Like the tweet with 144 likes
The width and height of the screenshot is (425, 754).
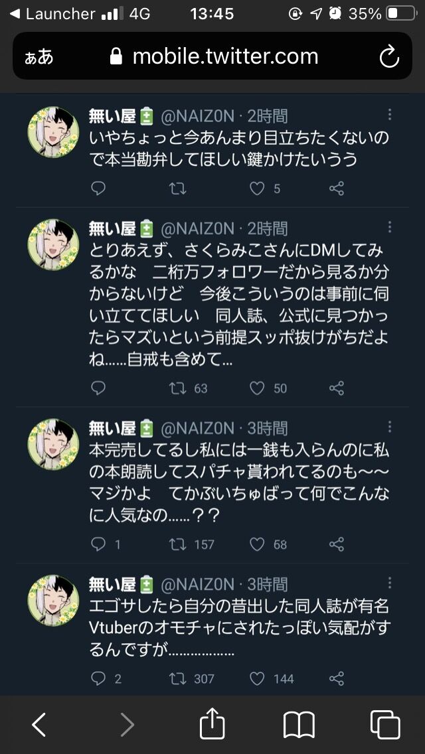click(x=257, y=678)
